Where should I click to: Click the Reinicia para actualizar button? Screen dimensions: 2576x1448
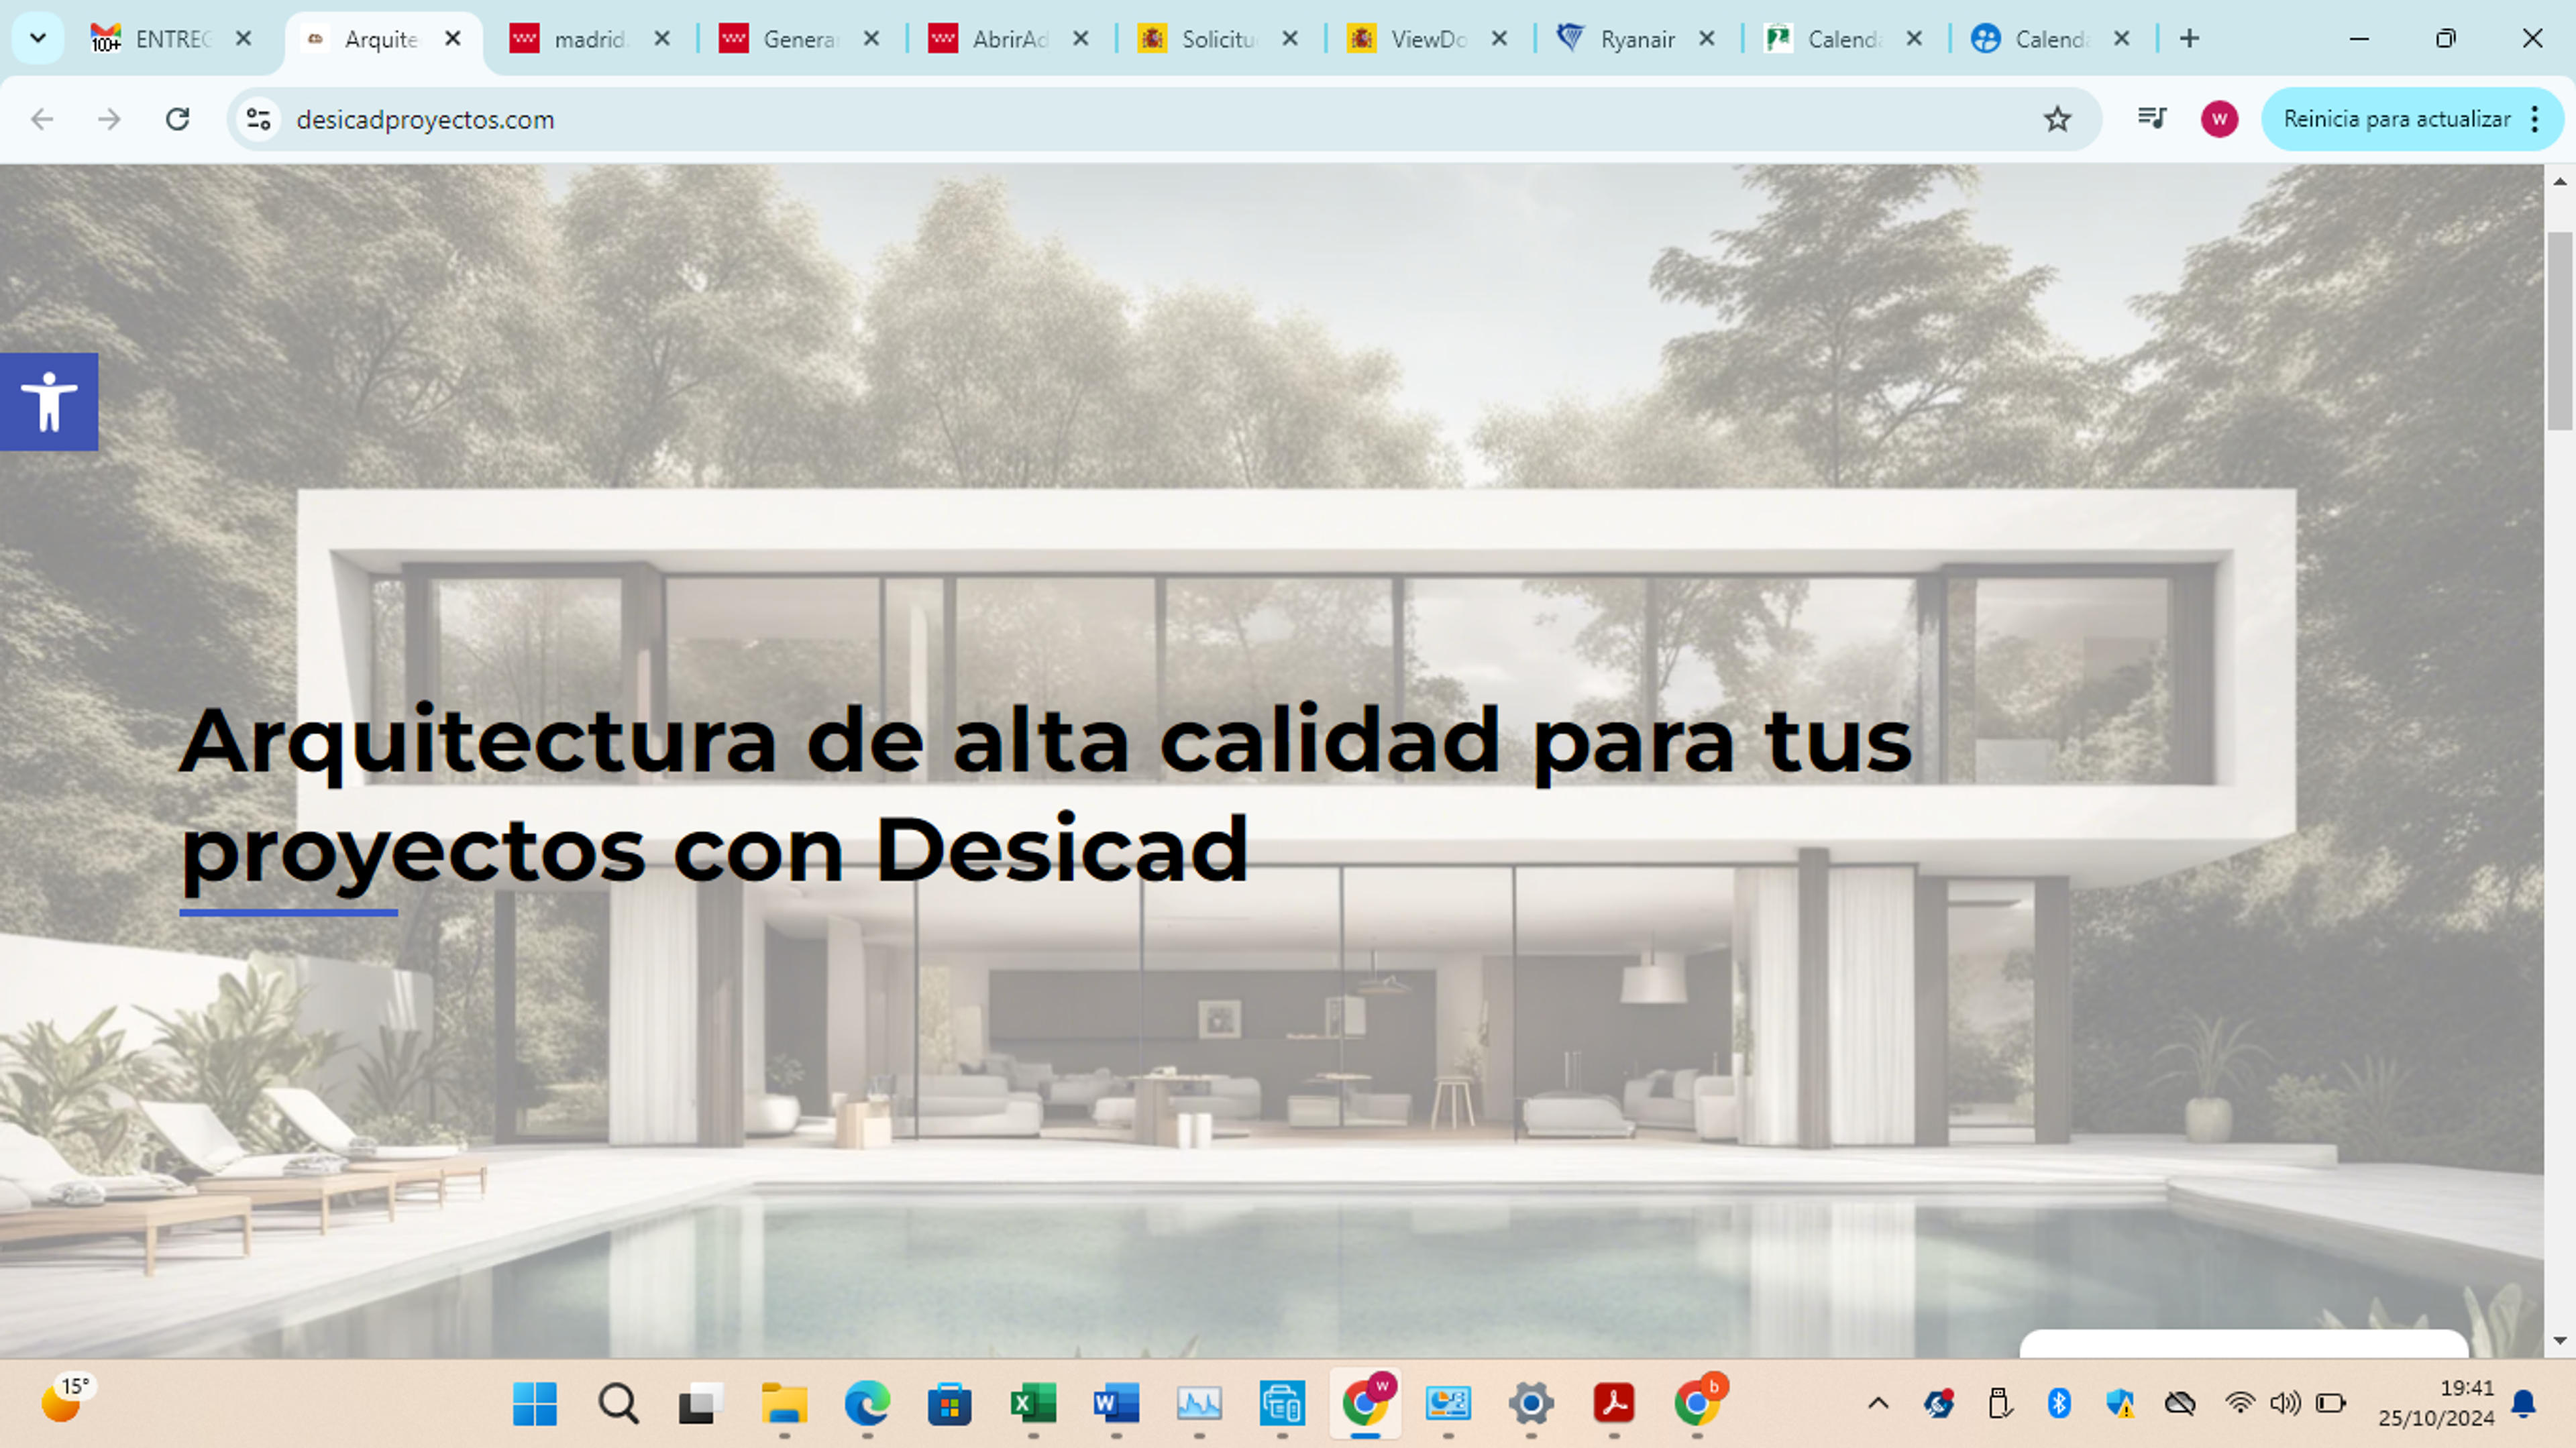pos(2397,120)
